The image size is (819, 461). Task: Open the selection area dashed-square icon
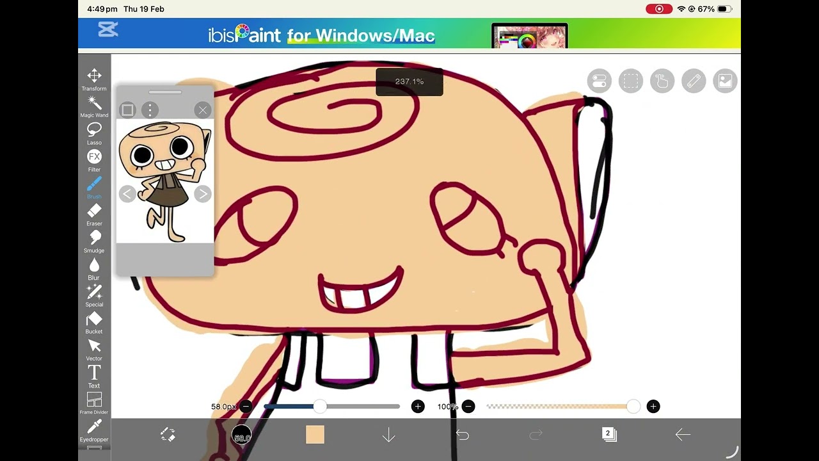(x=631, y=81)
